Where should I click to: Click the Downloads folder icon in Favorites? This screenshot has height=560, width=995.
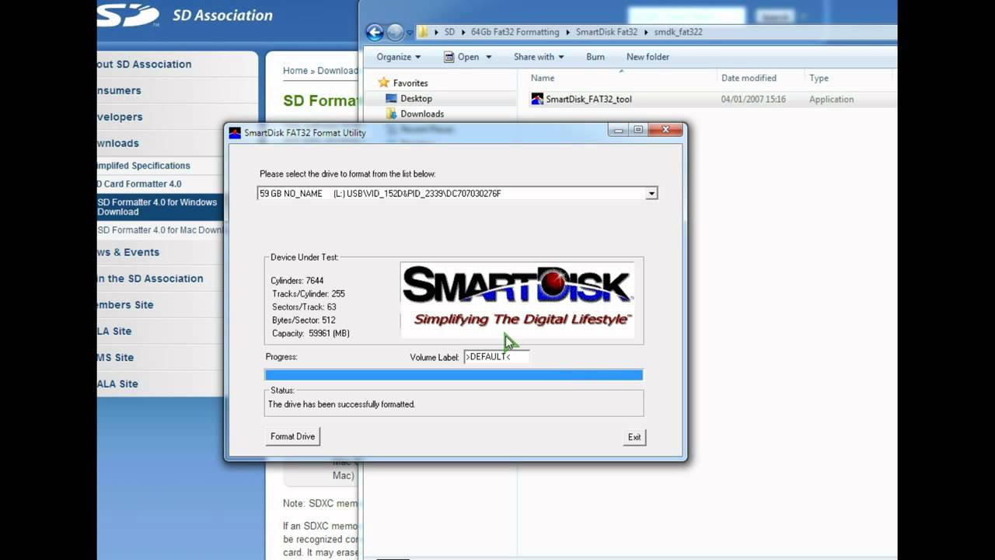point(391,114)
